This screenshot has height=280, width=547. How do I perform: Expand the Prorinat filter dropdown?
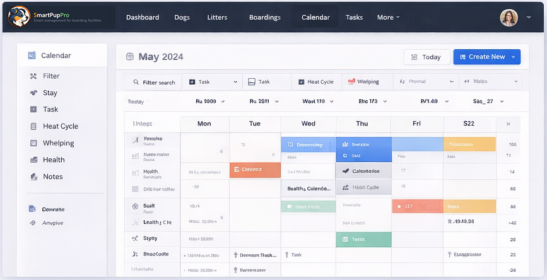pos(426,81)
